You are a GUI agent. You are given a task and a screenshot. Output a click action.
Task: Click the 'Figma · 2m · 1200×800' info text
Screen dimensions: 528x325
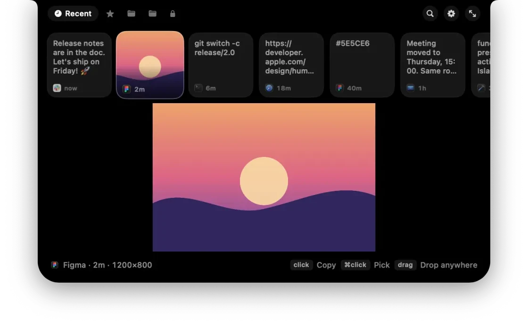point(107,265)
